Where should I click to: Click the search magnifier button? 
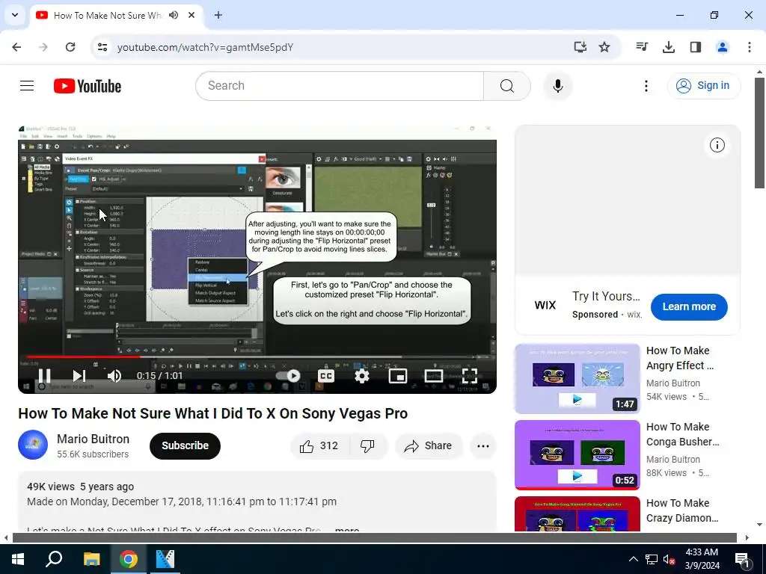(507, 86)
